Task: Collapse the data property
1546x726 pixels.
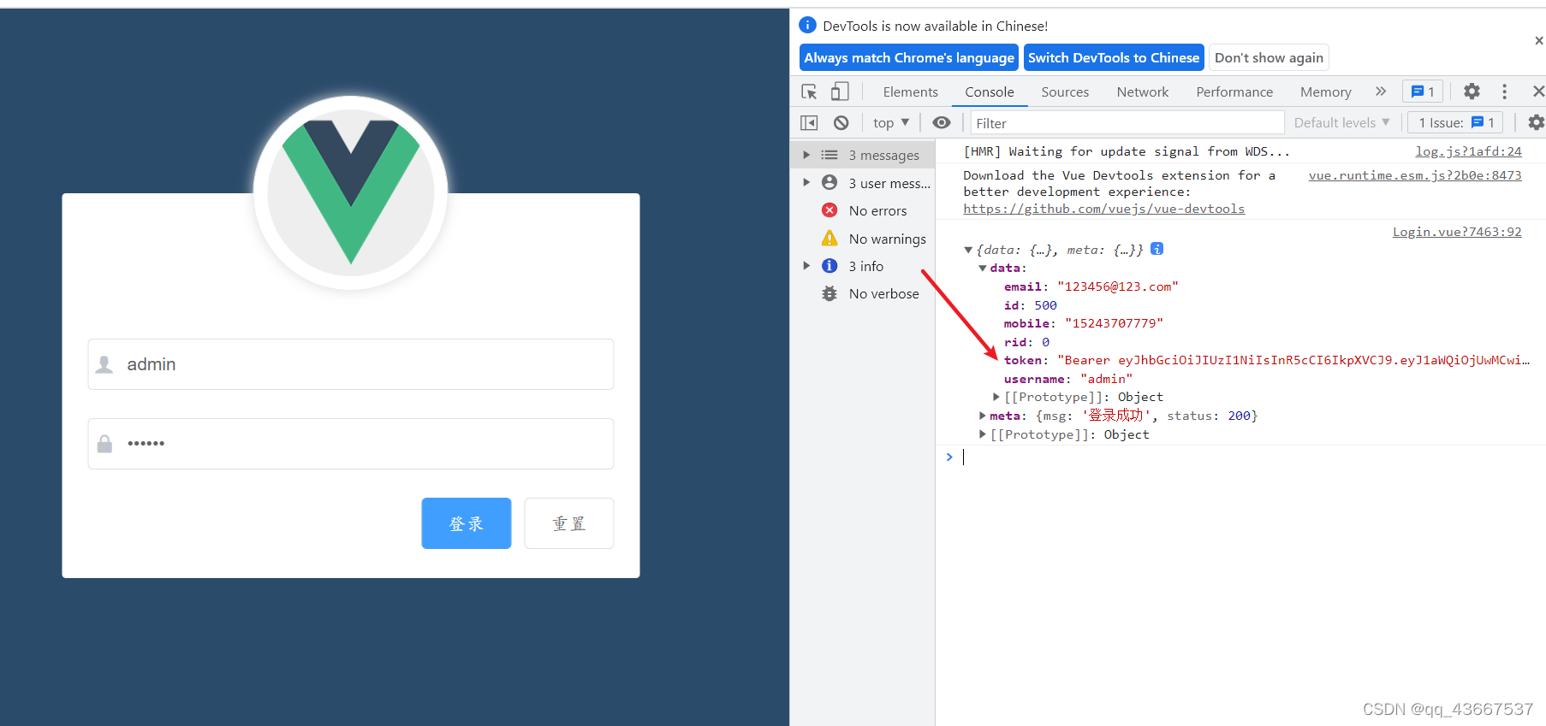Action: [983, 269]
